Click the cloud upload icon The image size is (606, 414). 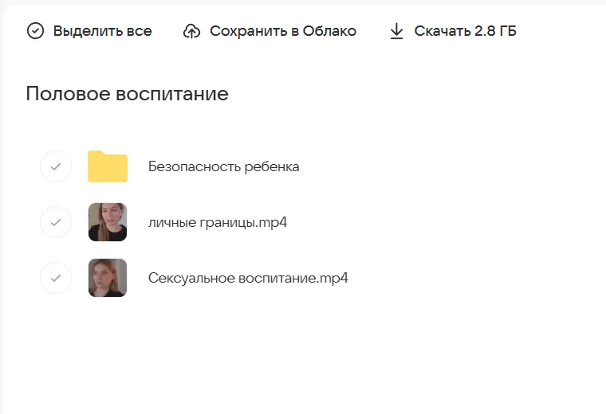click(191, 31)
